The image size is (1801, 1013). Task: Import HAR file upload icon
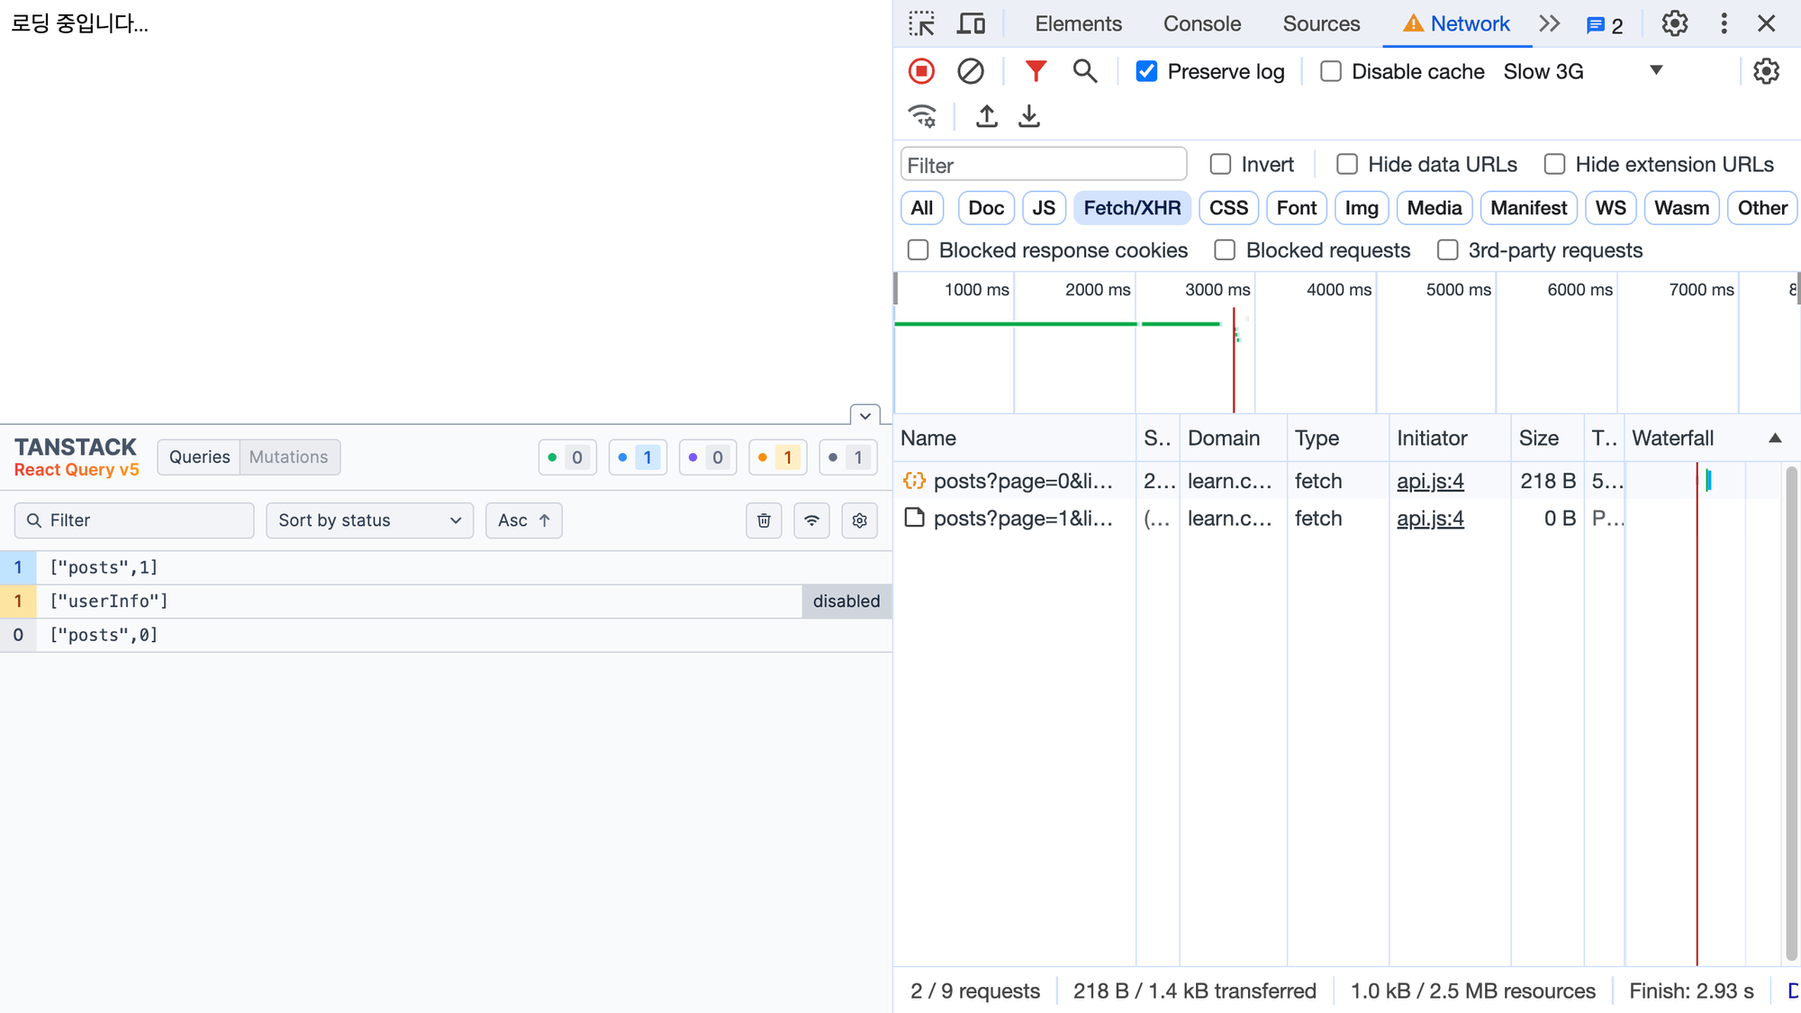[987, 116]
